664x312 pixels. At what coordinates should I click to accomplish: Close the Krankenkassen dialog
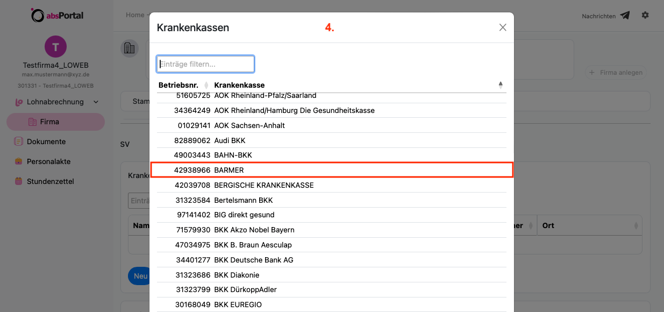(x=503, y=27)
